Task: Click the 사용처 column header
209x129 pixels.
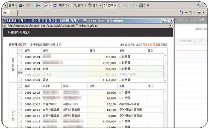Action: click(x=46, y=86)
